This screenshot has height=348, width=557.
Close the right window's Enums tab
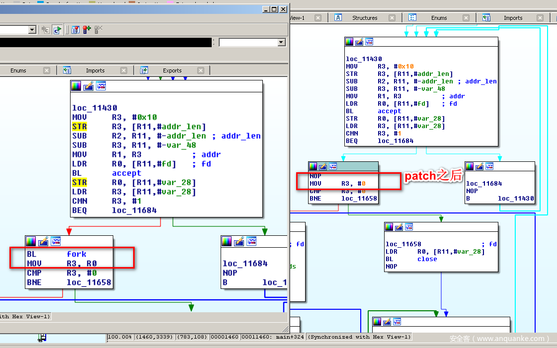[466, 18]
